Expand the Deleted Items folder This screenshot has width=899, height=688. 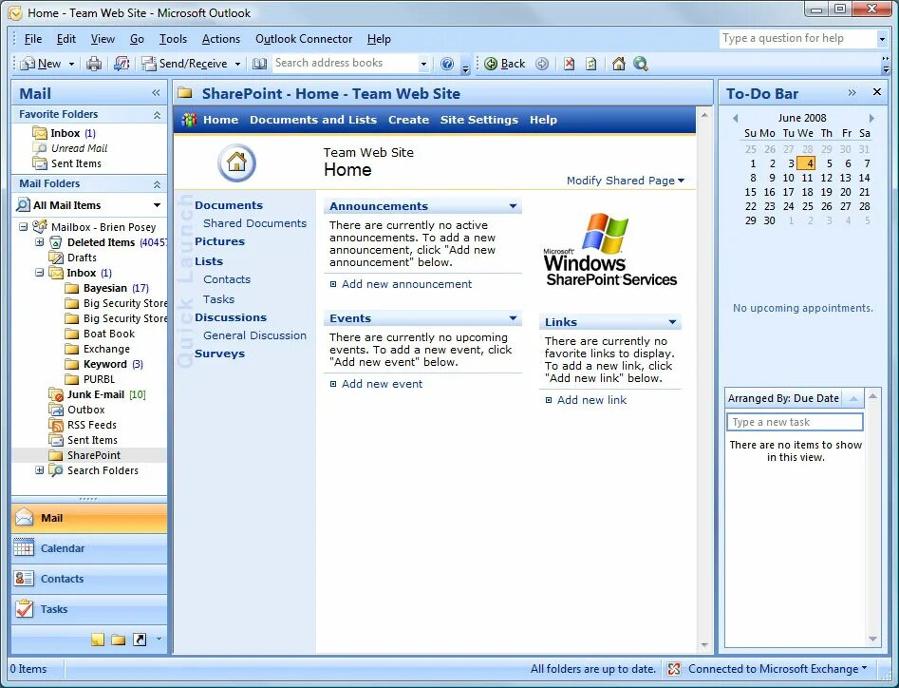38,242
